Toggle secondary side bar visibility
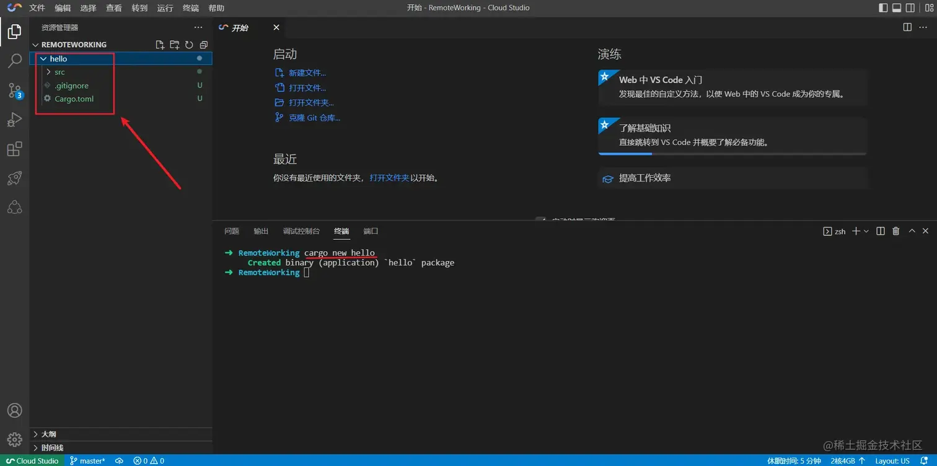The image size is (937, 466). [910, 8]
